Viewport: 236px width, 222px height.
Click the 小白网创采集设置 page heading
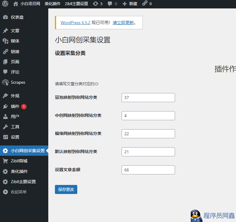tap(83, 40)
